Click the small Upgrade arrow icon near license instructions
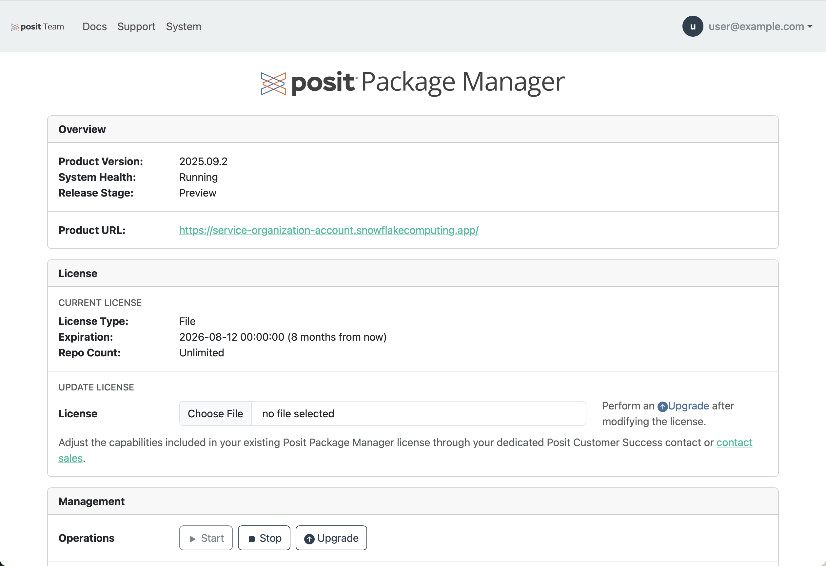The width and height of the screenshot is (826, 566). coord(663,406)
